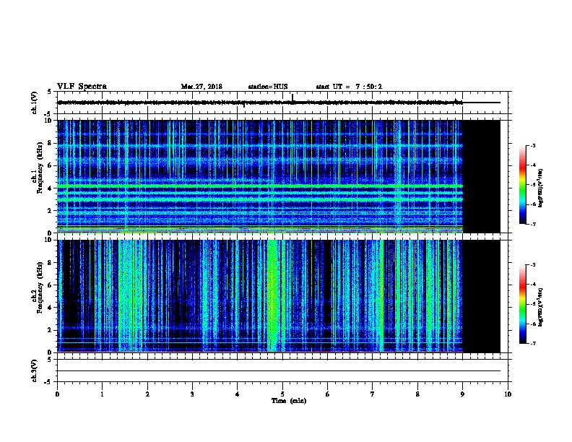Click the ch.1 spectrogram color scale bar
Viewport: 572px width, 442px height.
[x=523, y=185]
